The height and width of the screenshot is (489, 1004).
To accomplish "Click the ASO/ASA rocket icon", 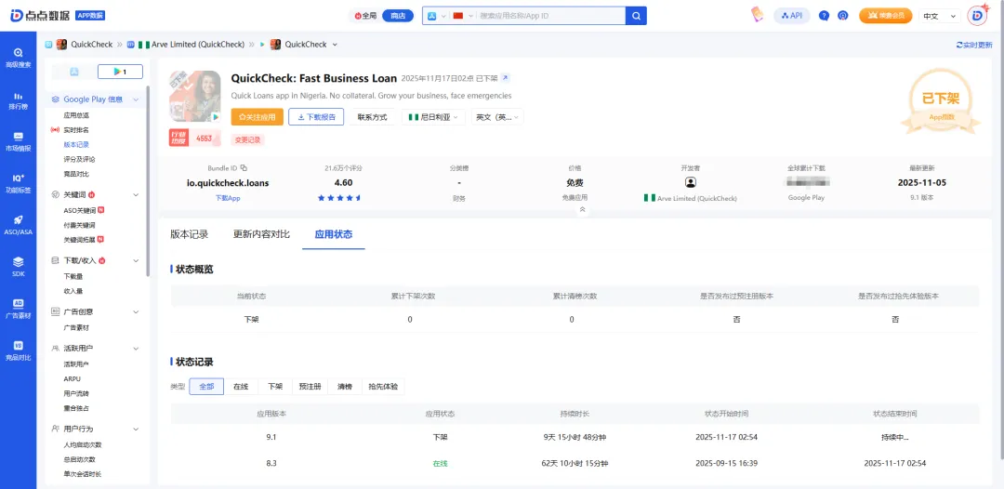I will pos(18,224).
